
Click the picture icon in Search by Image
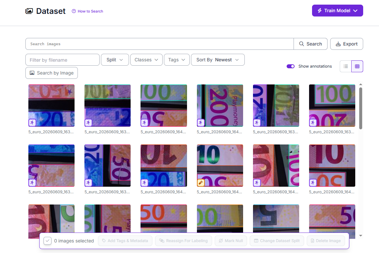[32, 73]
